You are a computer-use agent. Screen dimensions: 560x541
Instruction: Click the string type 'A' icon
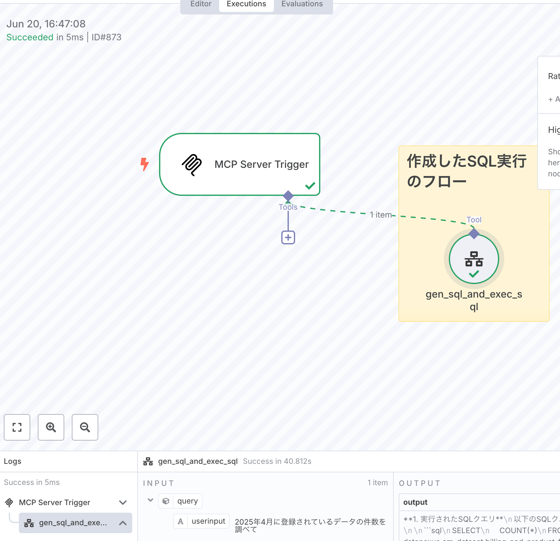(180, 521)
